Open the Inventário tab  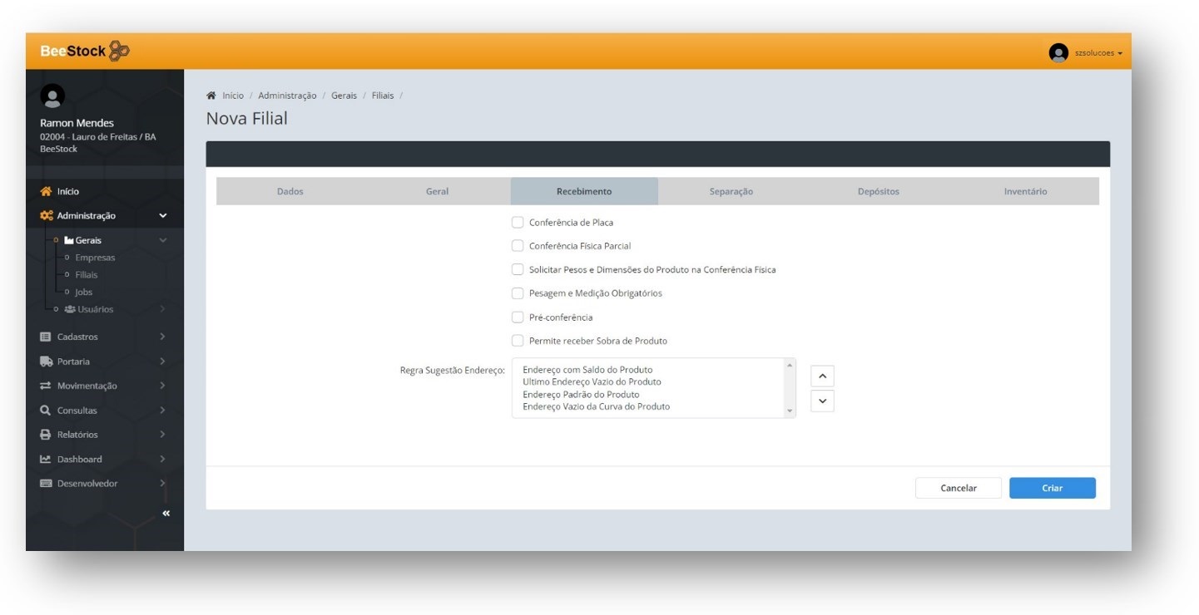tap(1025, 191)
